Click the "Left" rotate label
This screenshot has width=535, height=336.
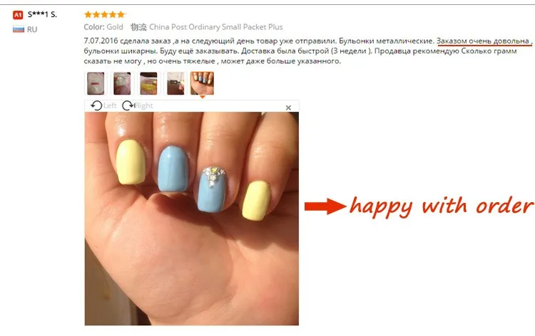tap(110, 106)
